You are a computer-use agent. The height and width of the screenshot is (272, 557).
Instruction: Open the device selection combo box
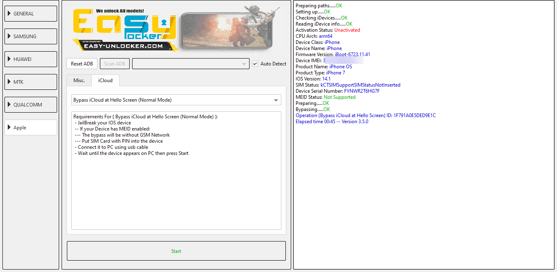[x=190, y=64]
